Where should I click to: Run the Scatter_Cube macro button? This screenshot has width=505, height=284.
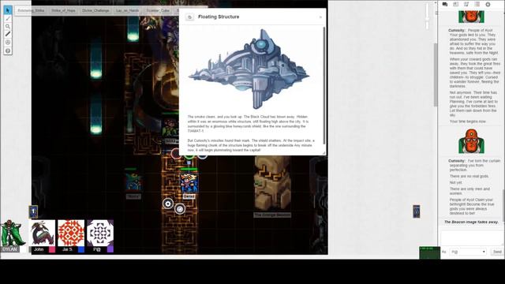pos(158,10)
